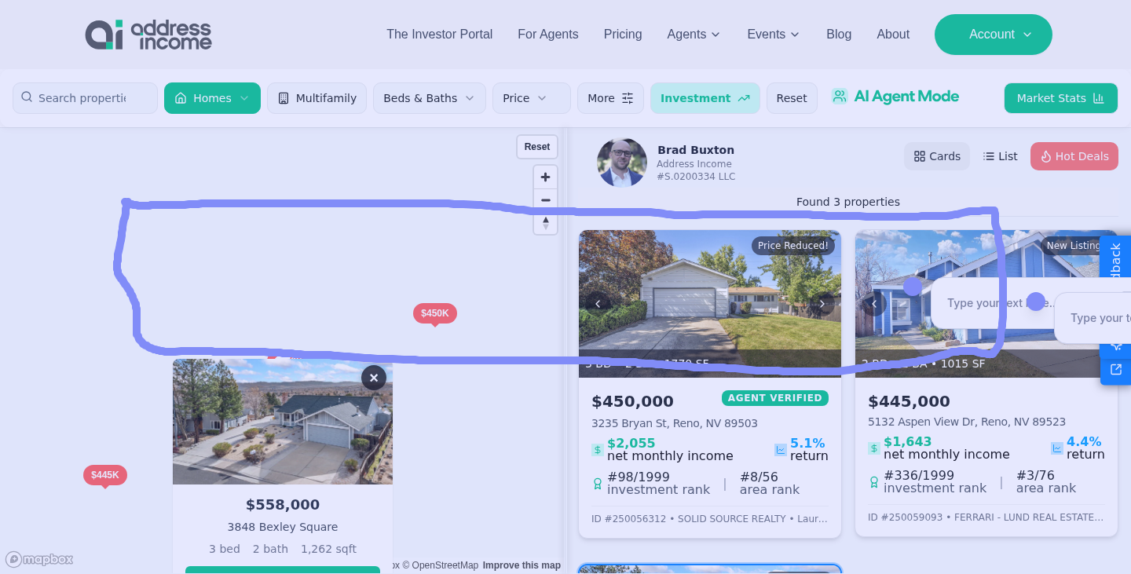Screen dimensions: 1131x574
Task: Open the Pricing page
Action: (x=622, y=35)
